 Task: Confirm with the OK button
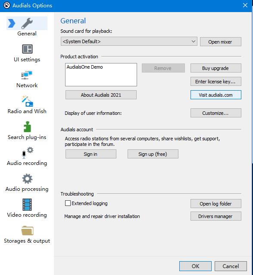point(195,266)
